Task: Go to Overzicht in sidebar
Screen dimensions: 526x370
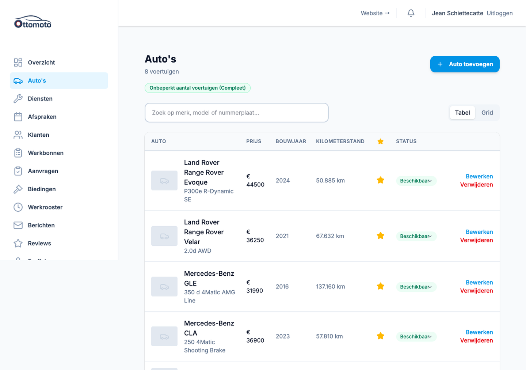Action: pyautogui.click(x=59, y=63)
